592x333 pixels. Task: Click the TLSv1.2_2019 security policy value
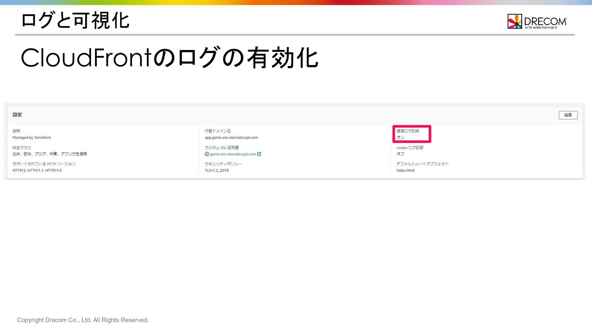217,171
